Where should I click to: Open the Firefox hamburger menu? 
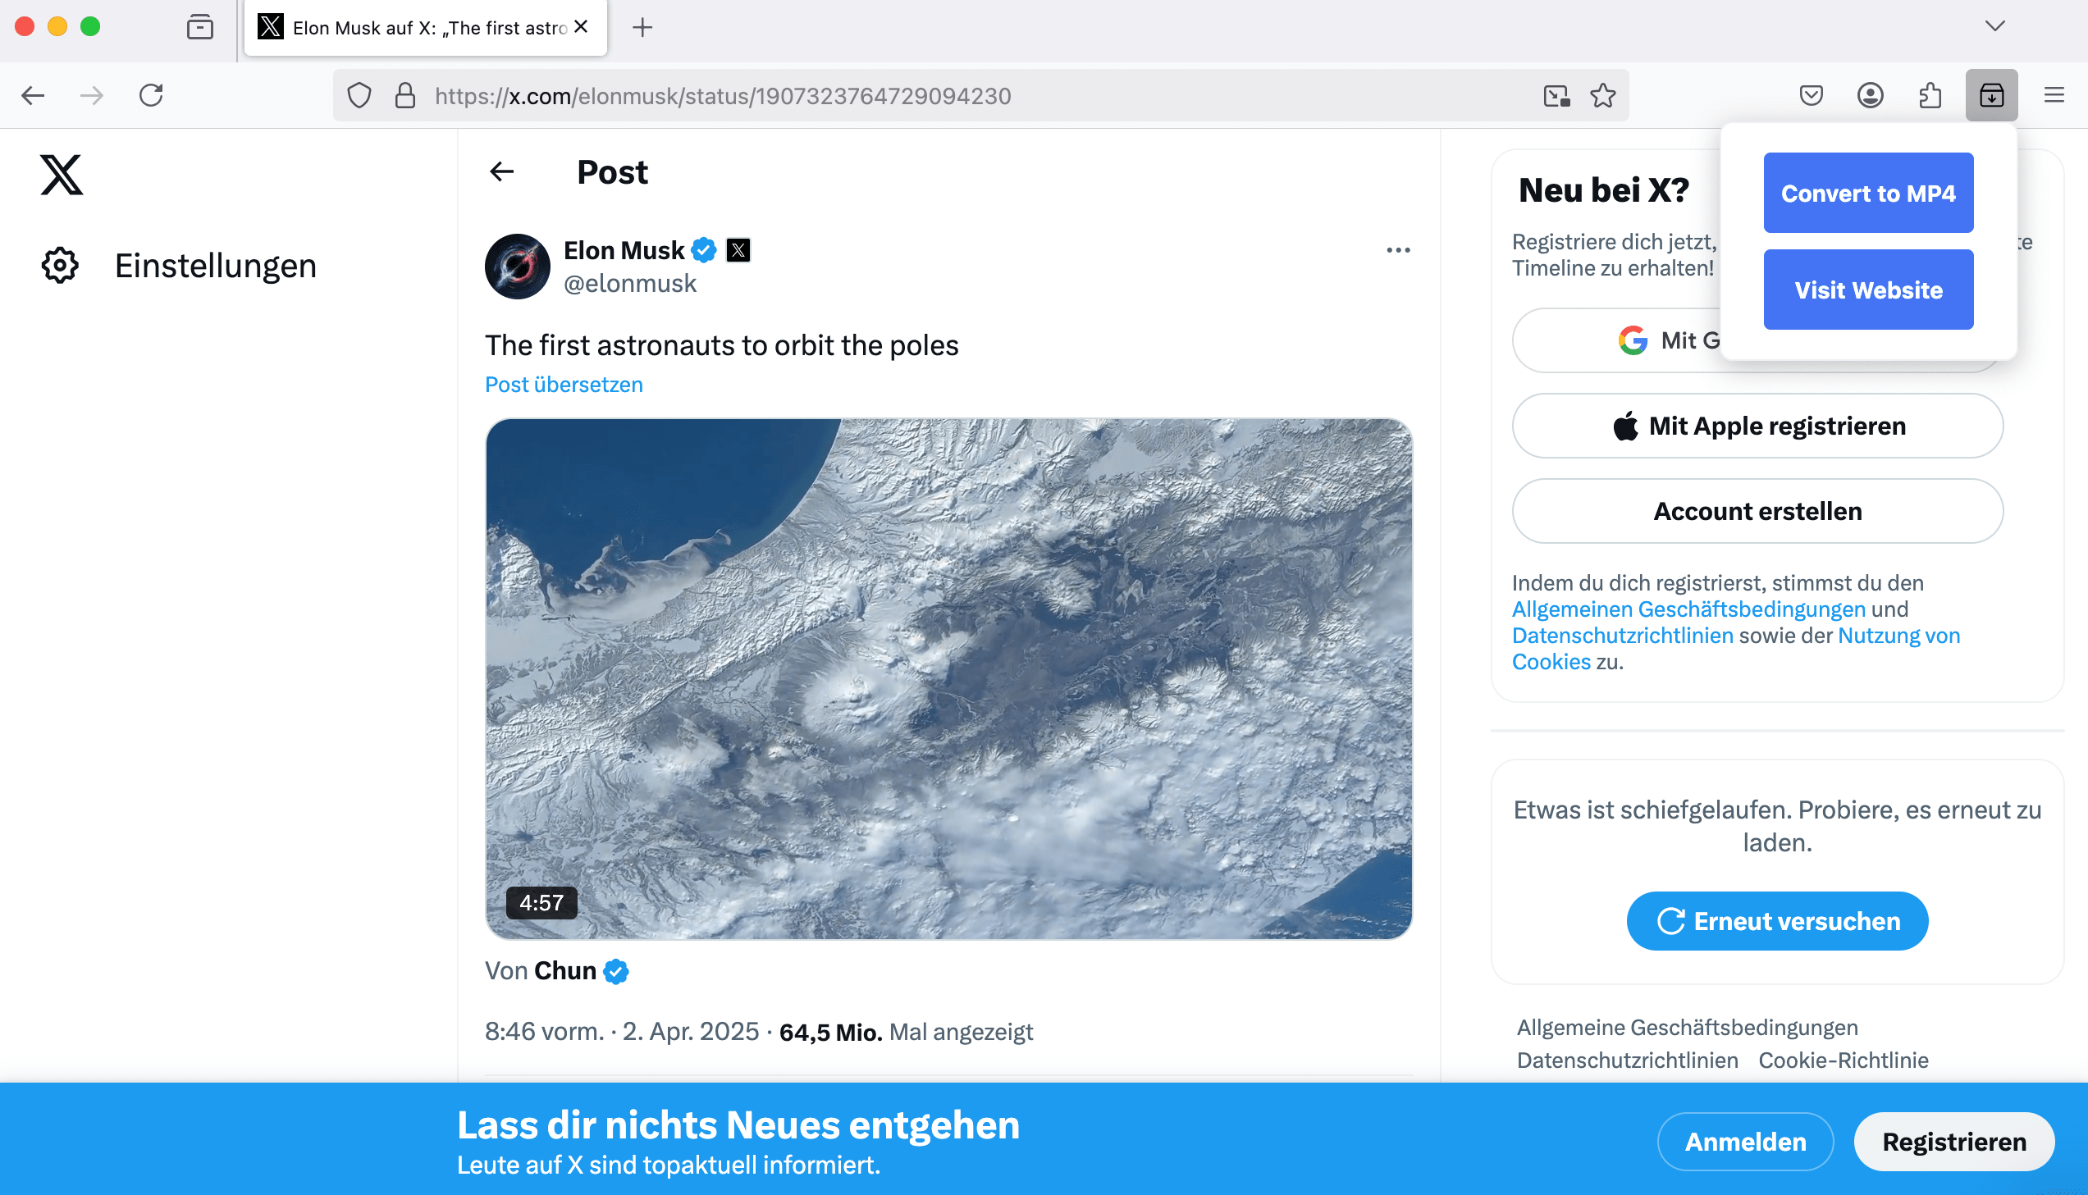[x=2054, y=96]
